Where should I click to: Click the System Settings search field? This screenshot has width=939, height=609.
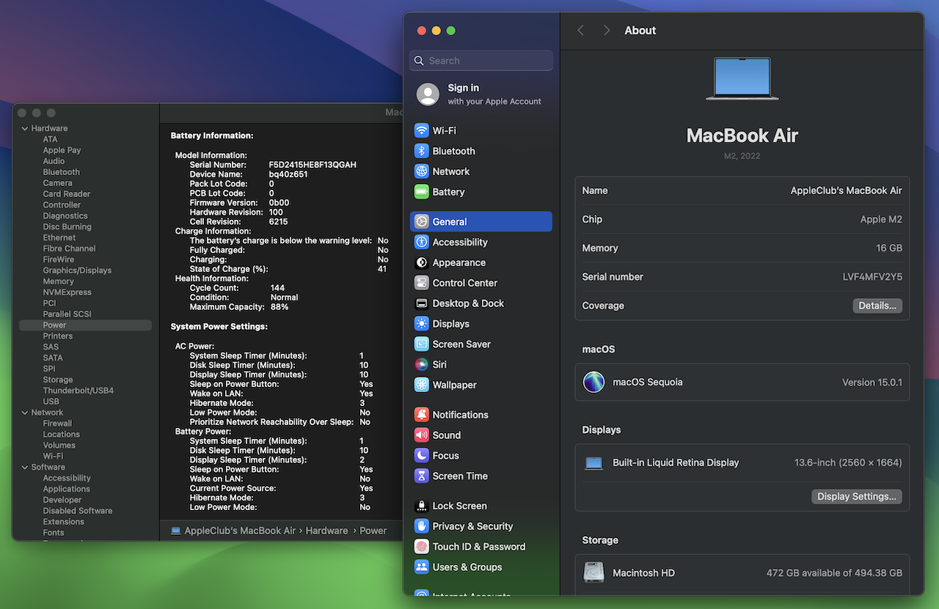tap(481, 61)
